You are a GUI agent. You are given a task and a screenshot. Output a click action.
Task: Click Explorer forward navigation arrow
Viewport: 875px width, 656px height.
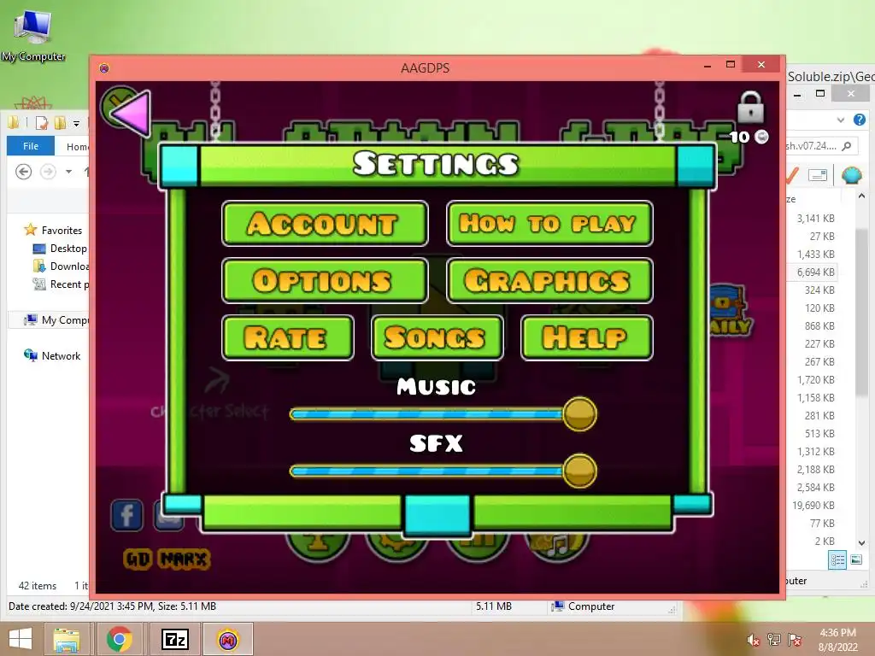pos(48,172)
